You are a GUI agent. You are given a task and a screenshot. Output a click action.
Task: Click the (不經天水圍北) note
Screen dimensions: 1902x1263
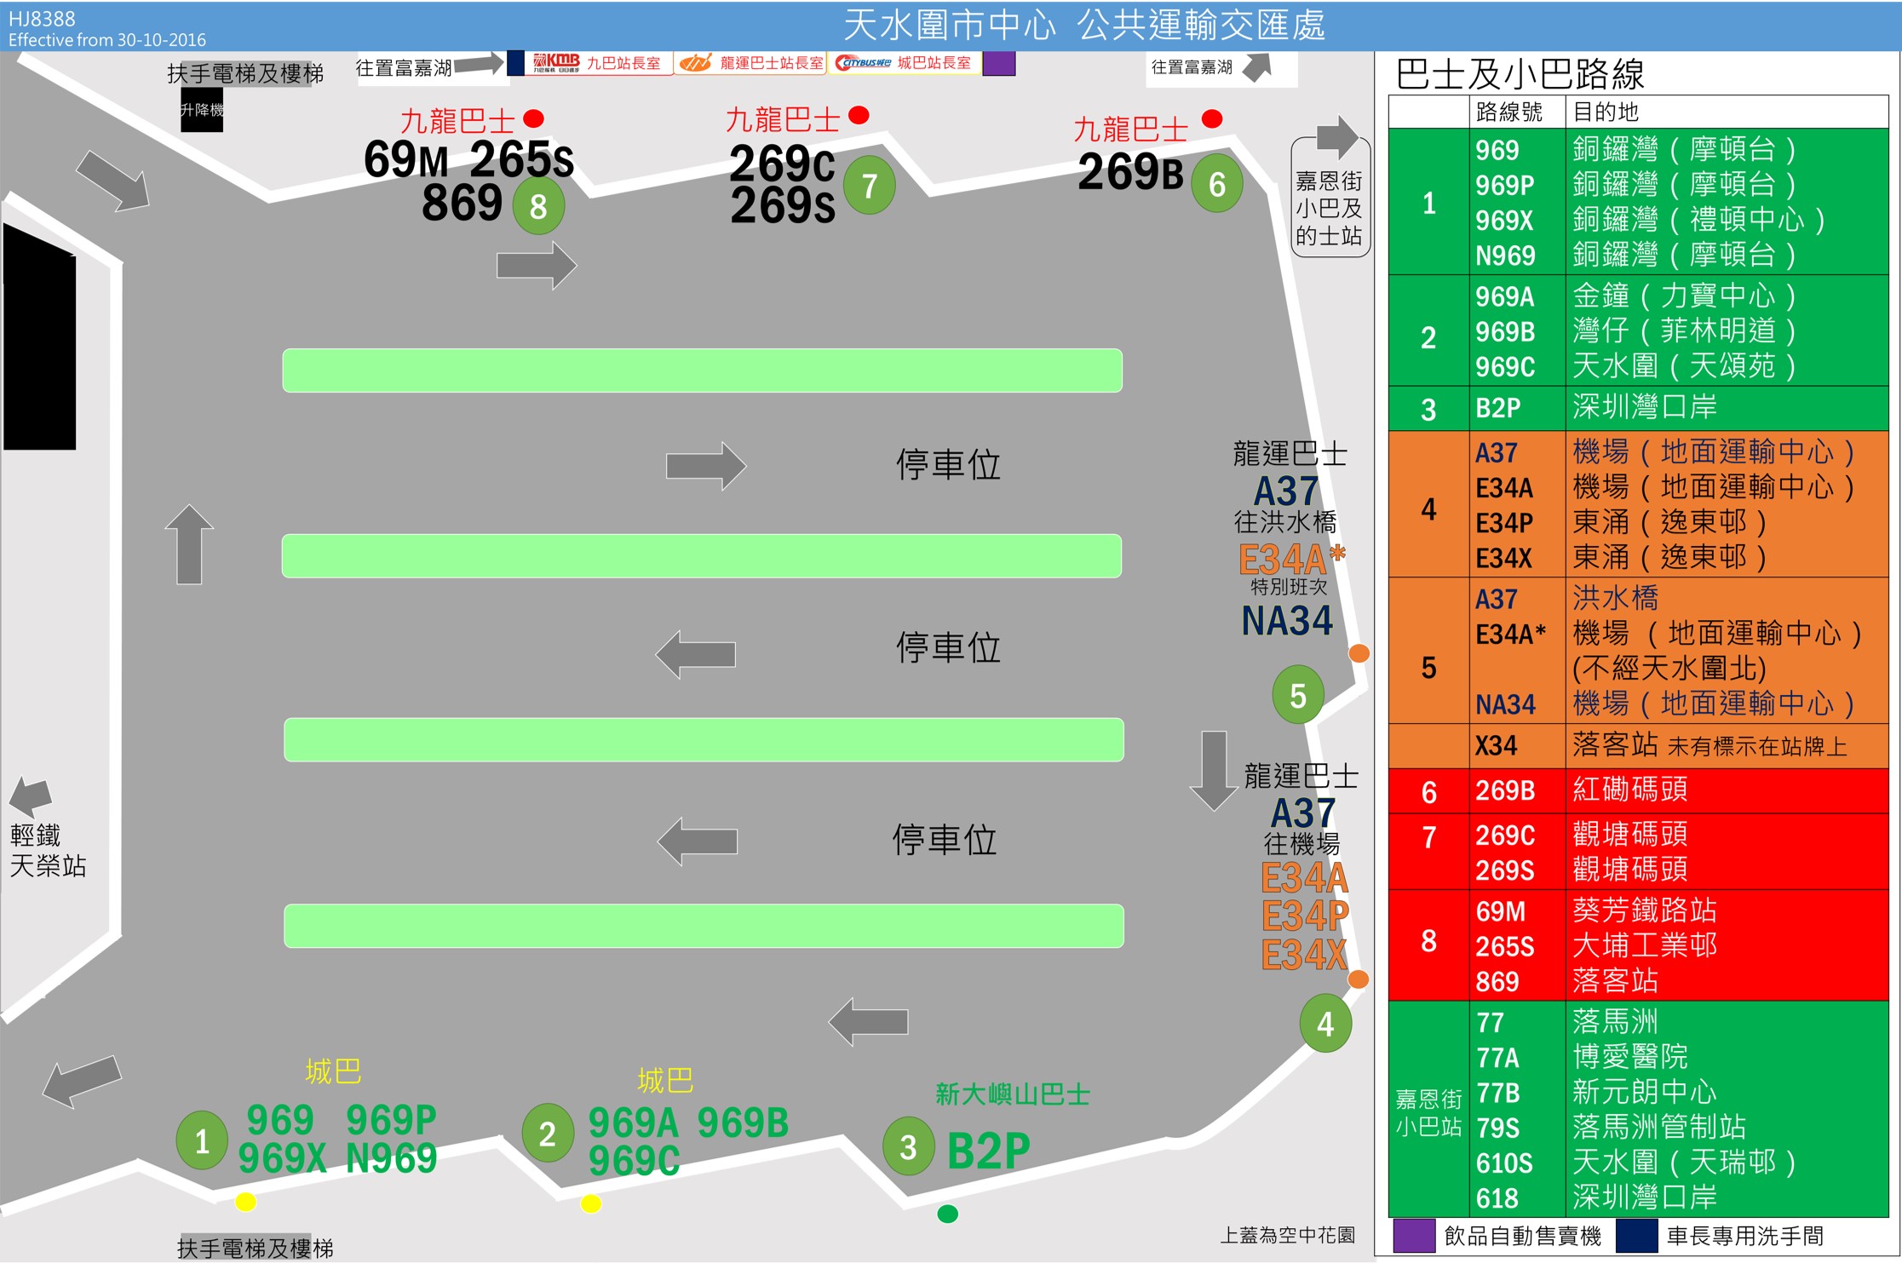click(1669, 669)
